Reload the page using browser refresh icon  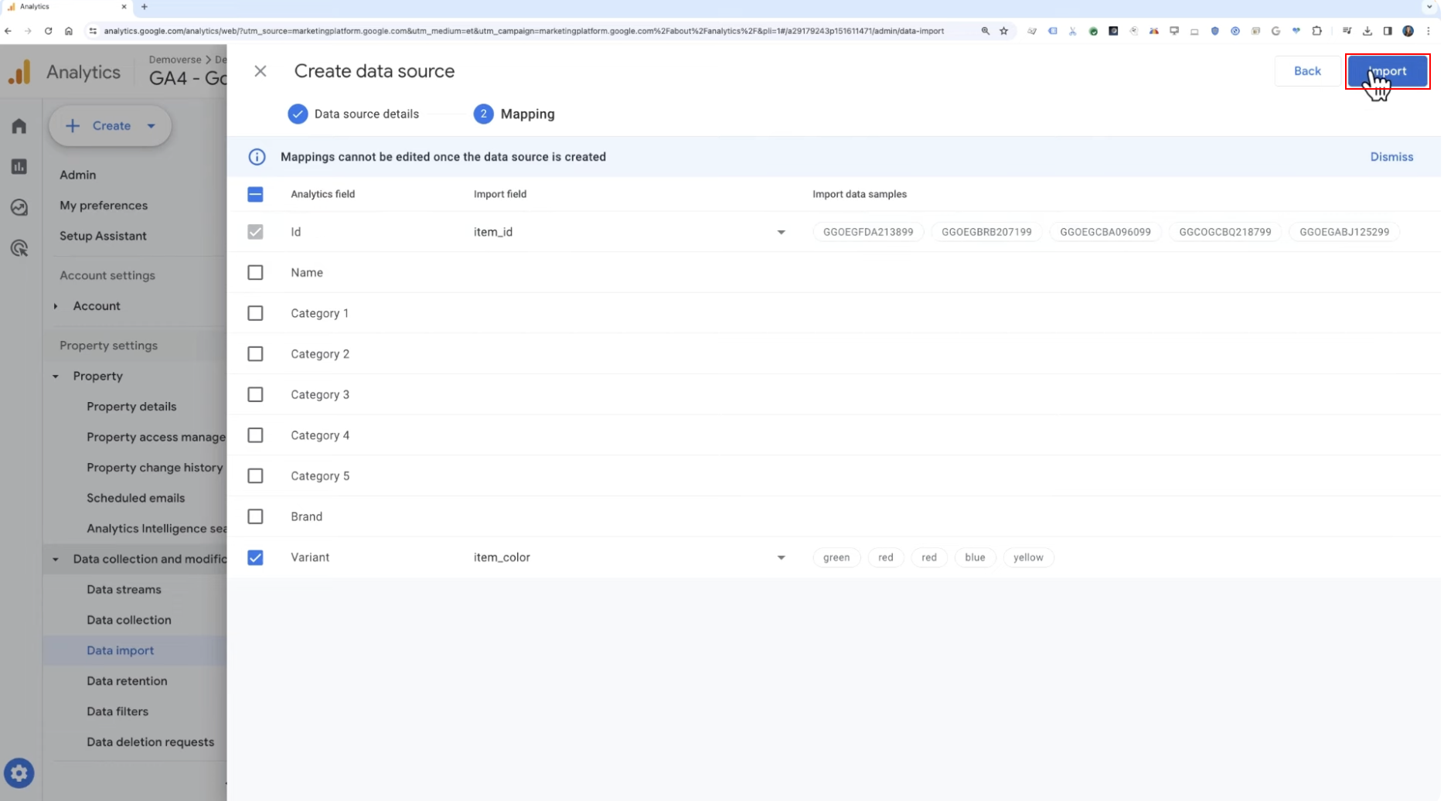(x=48, y=31)
